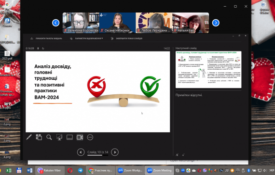Click the Google Drive tray icon

[x=188, y=170]
